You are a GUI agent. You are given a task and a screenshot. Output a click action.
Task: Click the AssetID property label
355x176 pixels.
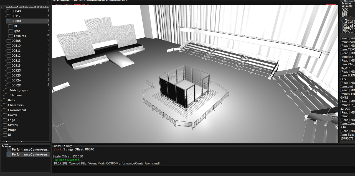pos(348,6)
